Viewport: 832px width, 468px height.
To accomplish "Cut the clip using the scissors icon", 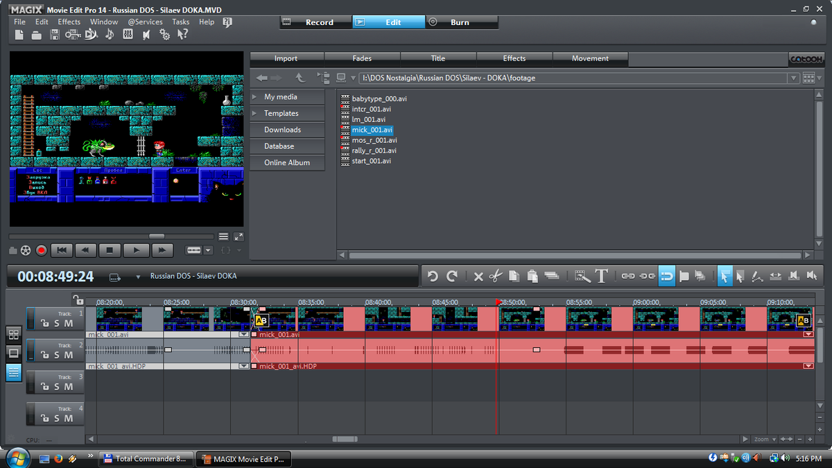I will [x=495, y=276].
